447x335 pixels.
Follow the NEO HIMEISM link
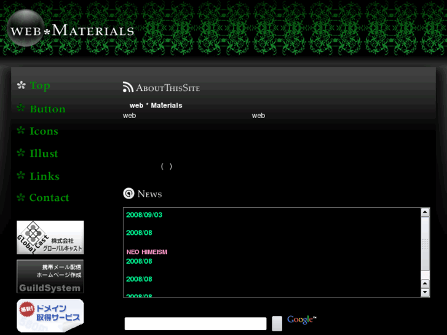[147, 252]
